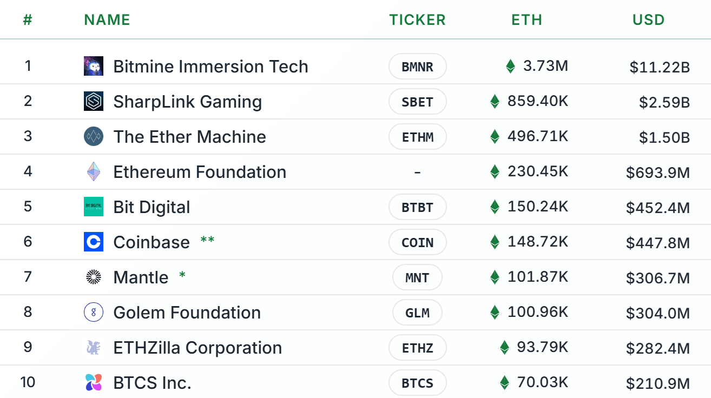Select the ETHZ ticker badge
The height and width of the screenshot is (398, 711).
(417, 347)
